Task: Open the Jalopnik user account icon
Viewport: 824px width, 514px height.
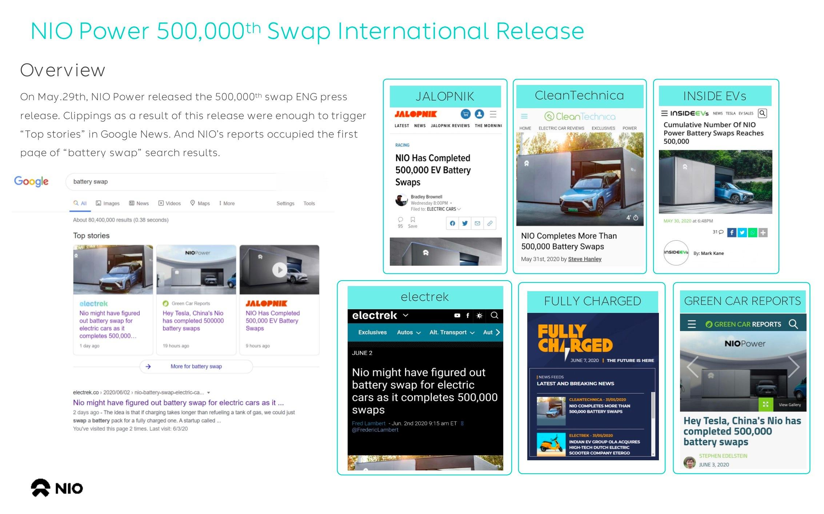Action: click(479, 114)
